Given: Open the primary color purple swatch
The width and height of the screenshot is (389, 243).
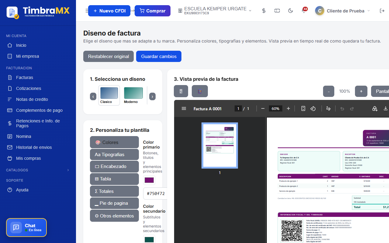Looking at the screenshot, I should [x=149, y=180].
